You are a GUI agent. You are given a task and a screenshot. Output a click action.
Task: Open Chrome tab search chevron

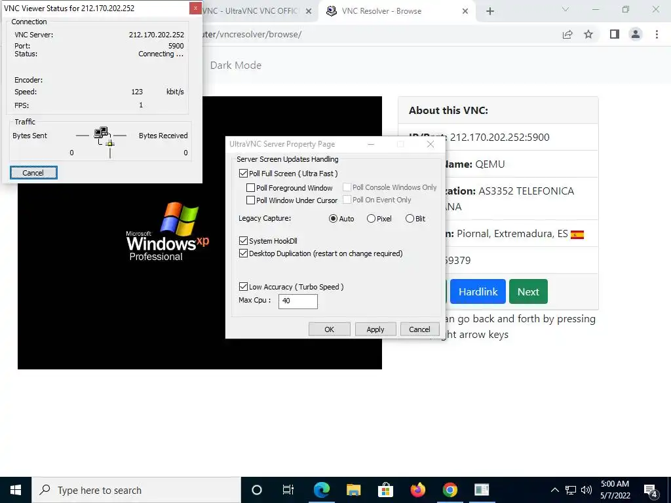point(566,9)
